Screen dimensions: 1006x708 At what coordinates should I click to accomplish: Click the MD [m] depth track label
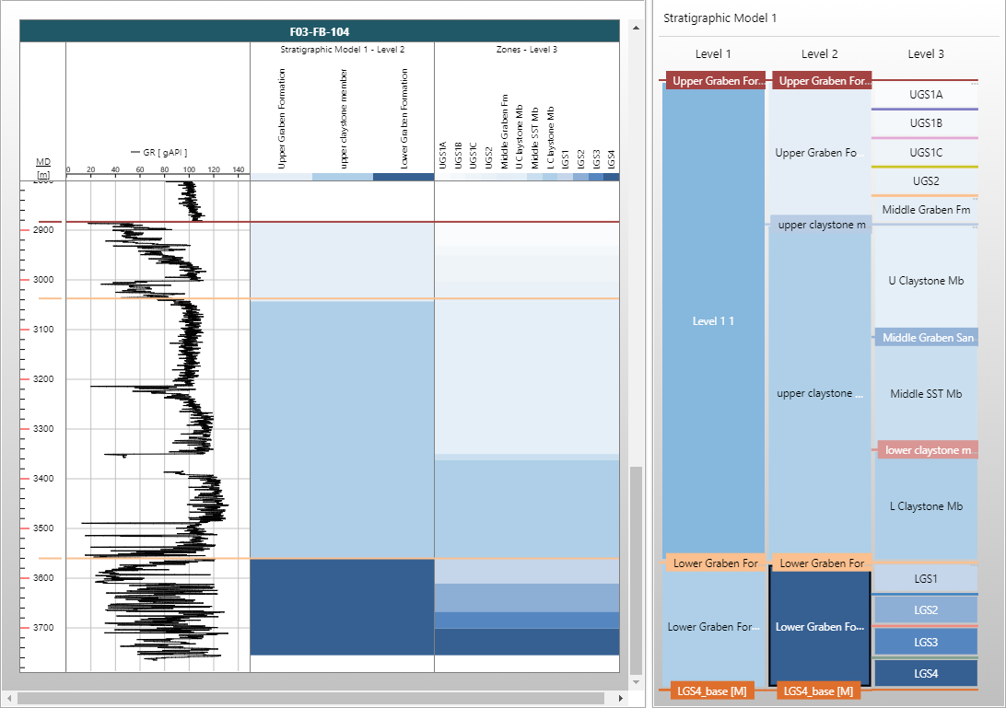tap(43, 168)
